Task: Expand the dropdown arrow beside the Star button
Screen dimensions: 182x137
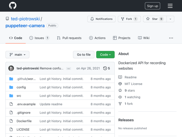Action: [x=170, y=19]
